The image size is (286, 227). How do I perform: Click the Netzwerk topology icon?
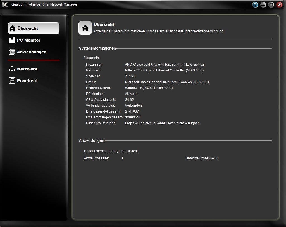(x=12, y=69)
